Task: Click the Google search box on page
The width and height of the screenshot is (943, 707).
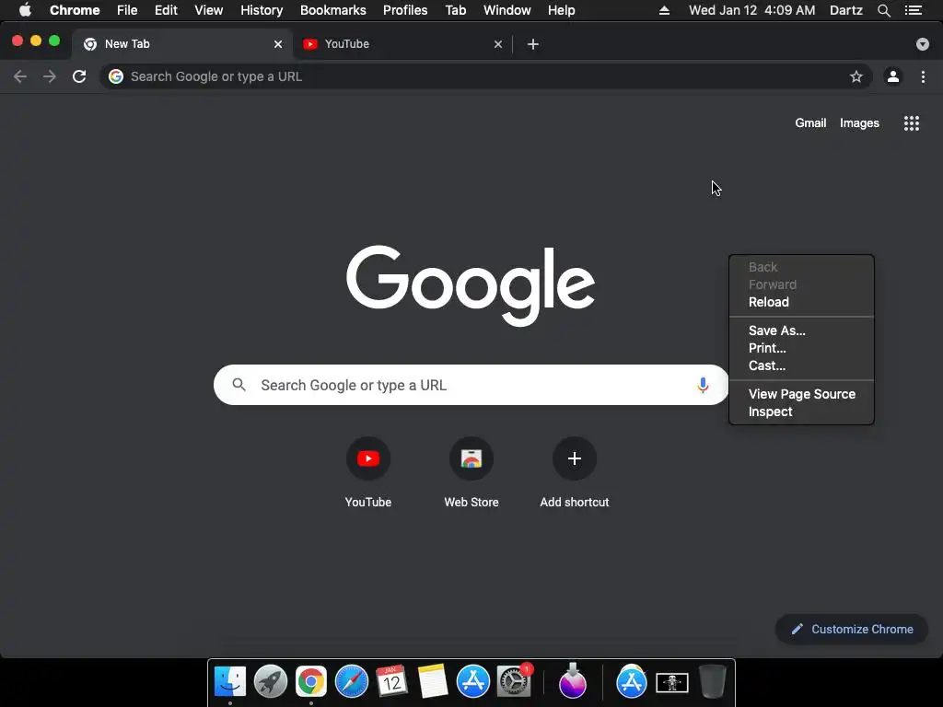Action: (471, 385)
